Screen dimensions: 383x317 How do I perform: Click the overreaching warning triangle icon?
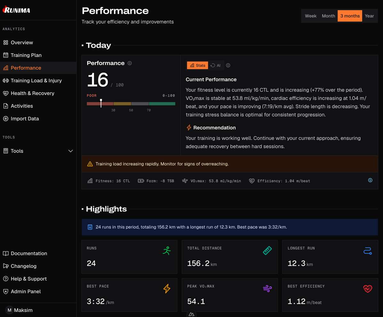pyautogui.click(x=90, y=164)
